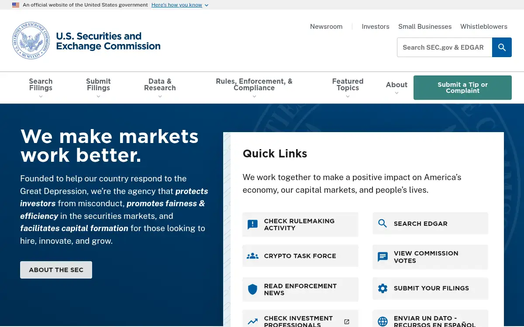This screenshot has height=327, width=524.
Task: Click the Here's how you know link
Action: pos(177,5)
